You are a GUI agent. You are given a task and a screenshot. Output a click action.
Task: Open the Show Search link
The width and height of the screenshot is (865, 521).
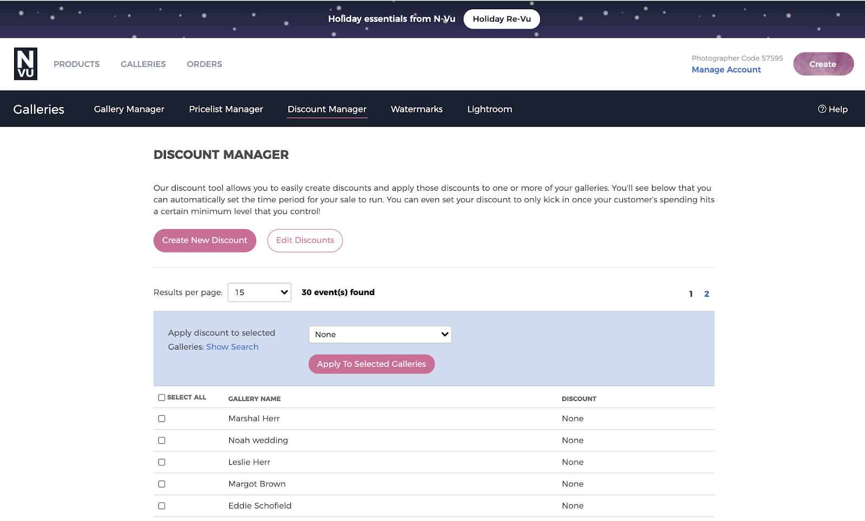(x=232, y=347)
